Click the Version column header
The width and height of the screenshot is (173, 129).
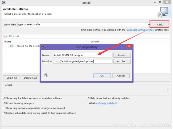(95, 42)
